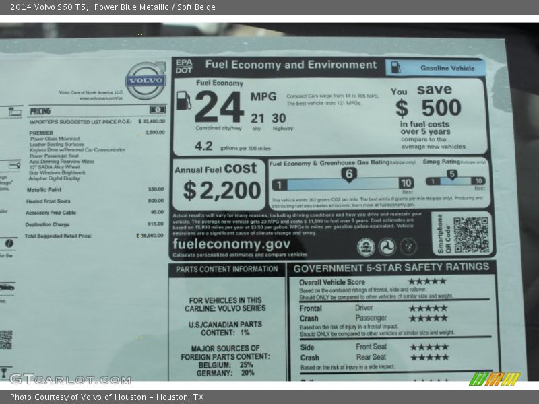
Task: Click the fueleconomy.gov web address
Action: pyautogui.click(x=231, y=244)
